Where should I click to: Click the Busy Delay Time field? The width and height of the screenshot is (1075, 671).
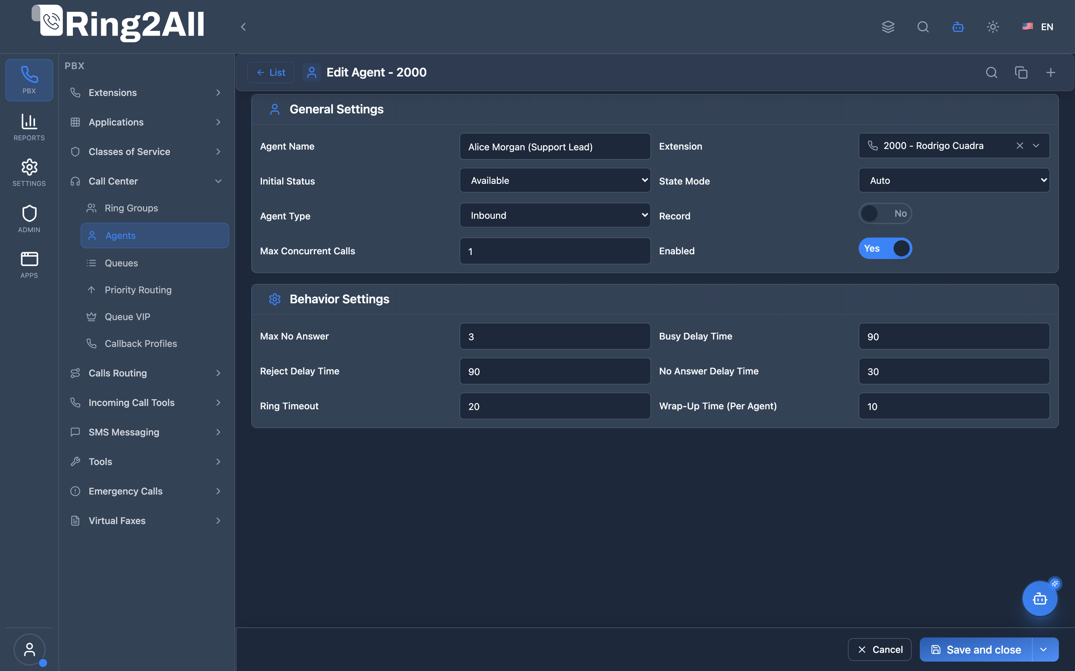(x=954, y=337)
